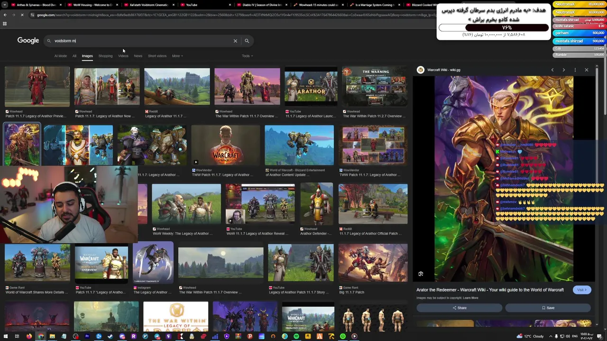Screen dimensions: 607x341
Task: Switch to the Short videos tab
Action: pos(157,56)
